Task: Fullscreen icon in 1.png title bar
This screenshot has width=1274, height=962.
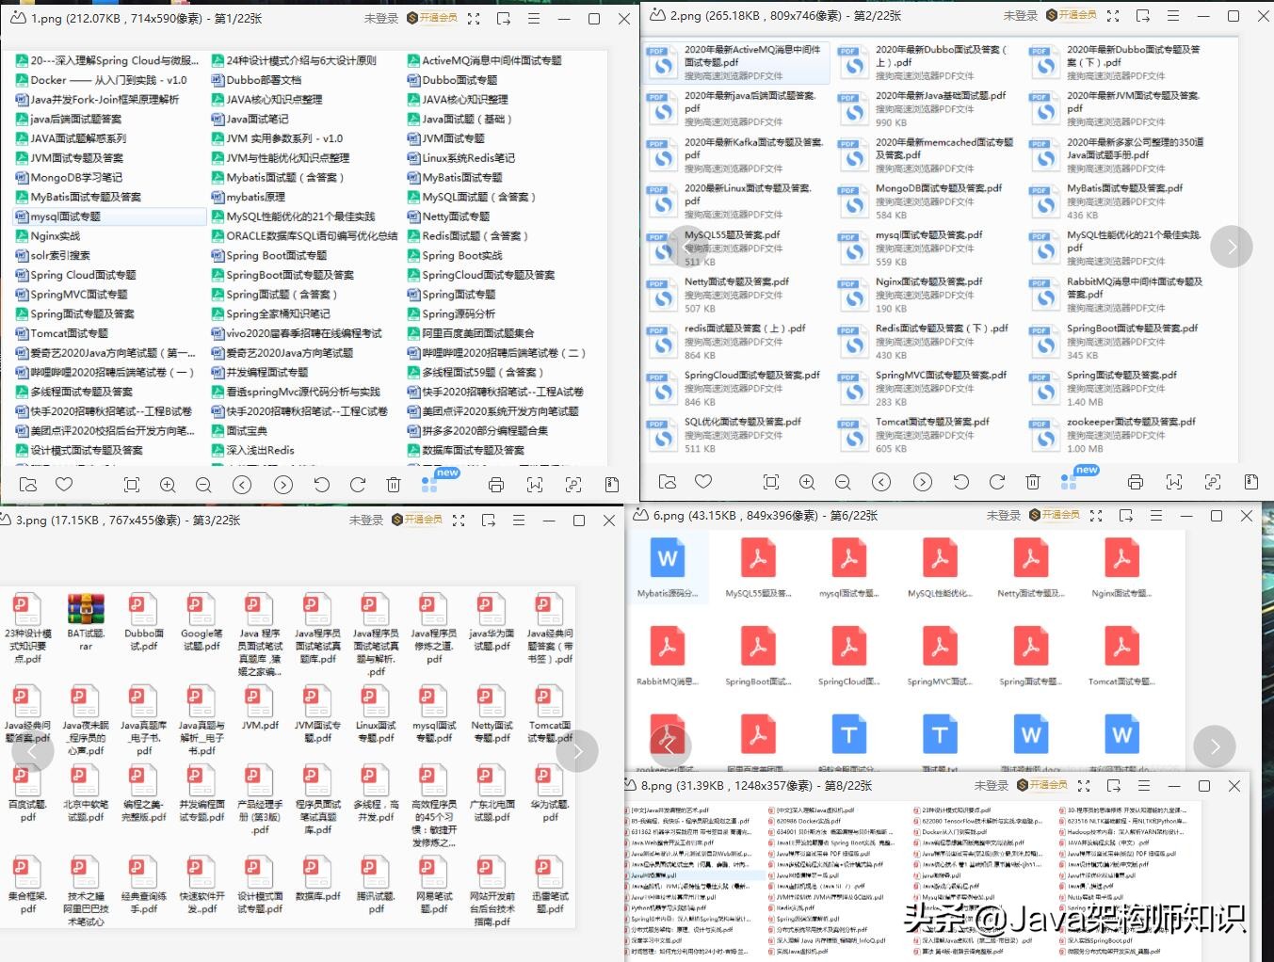Action: point(474,18)
